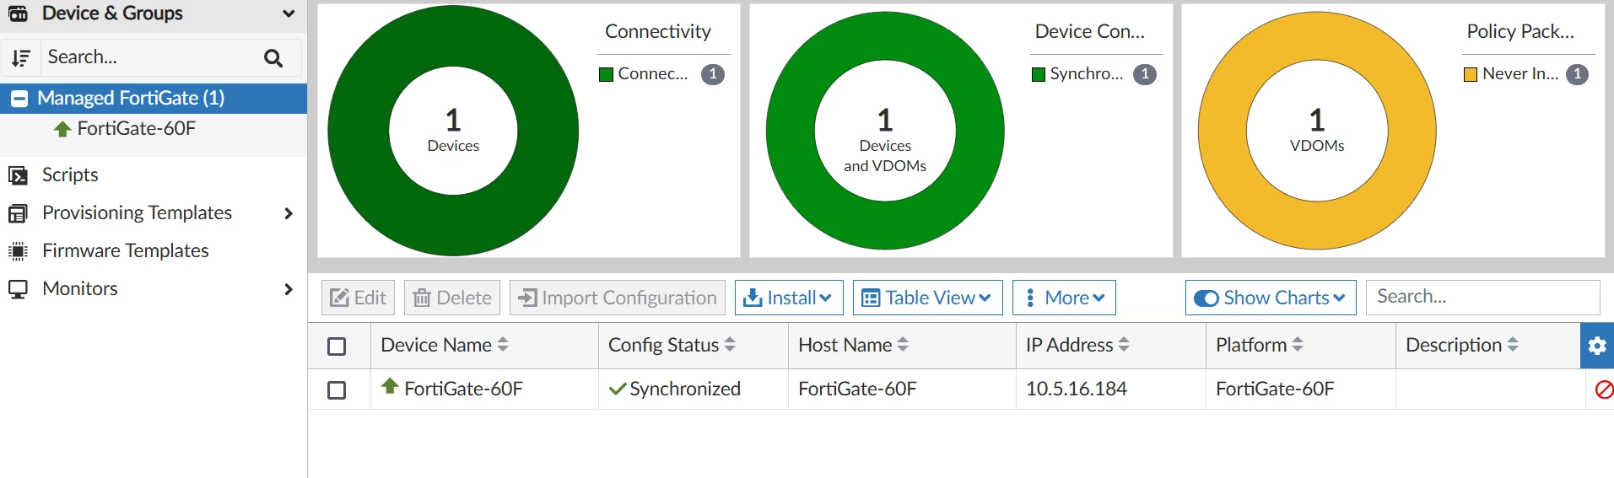Open the Monitors menu item
1614x478 pixels.
pyautogui.click(x=80, y=288)
